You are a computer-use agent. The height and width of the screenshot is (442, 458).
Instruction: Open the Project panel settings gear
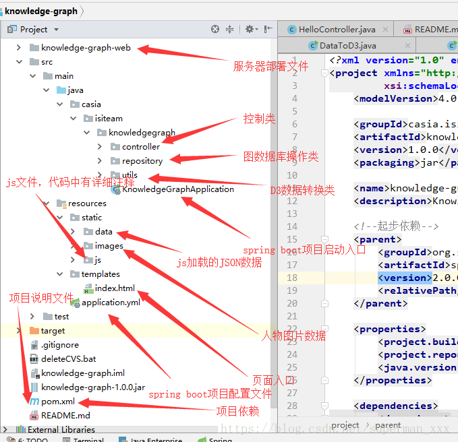click(x=251, y=29)
